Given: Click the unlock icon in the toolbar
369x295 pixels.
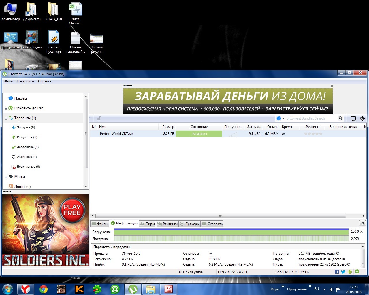Looking at the screenshot, I should click(x=99, y=118).
